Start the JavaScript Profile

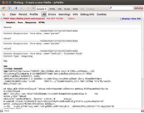click(34, 14)
